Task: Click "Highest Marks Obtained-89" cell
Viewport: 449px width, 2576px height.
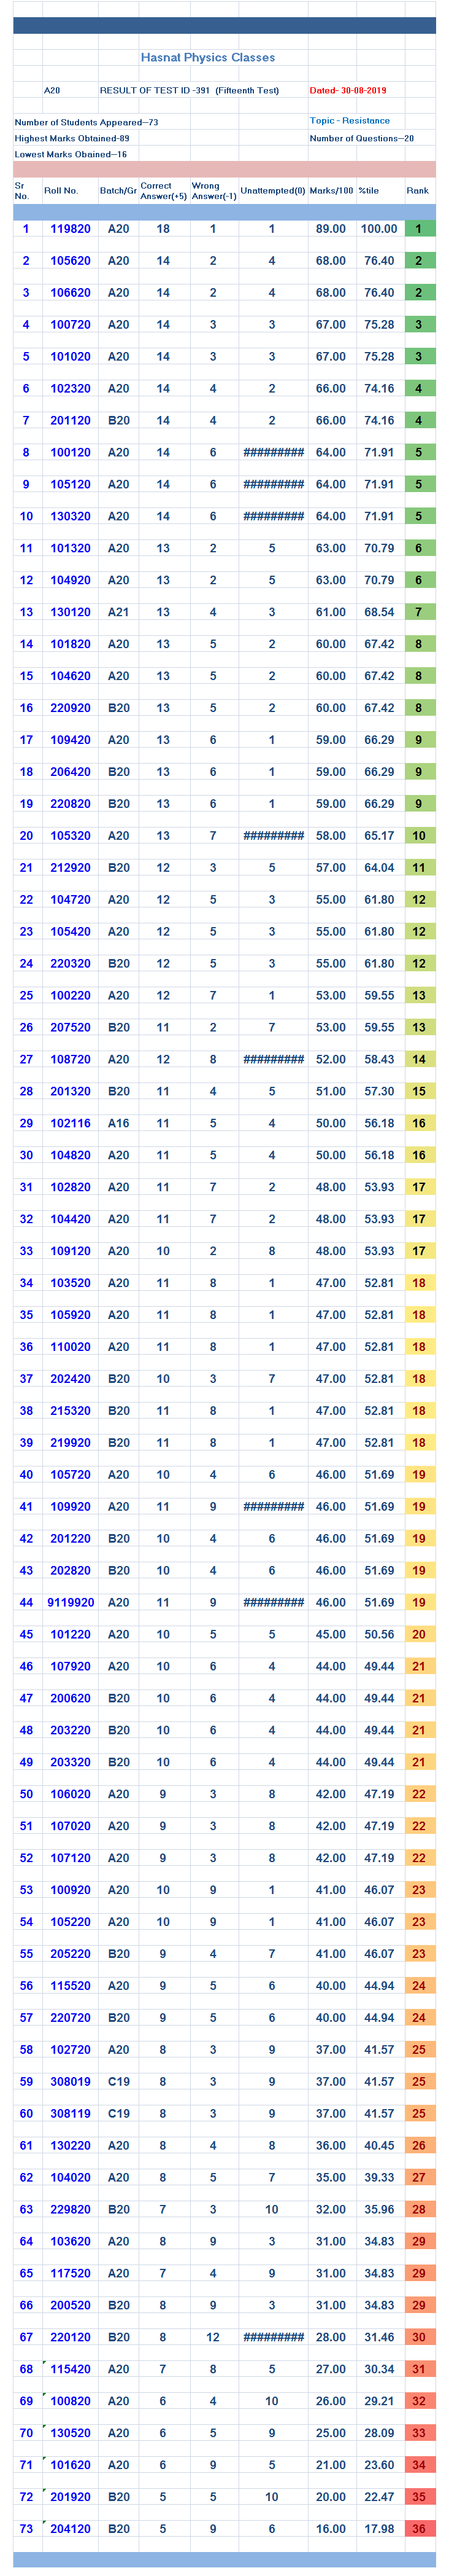Action: click(72, 138)
